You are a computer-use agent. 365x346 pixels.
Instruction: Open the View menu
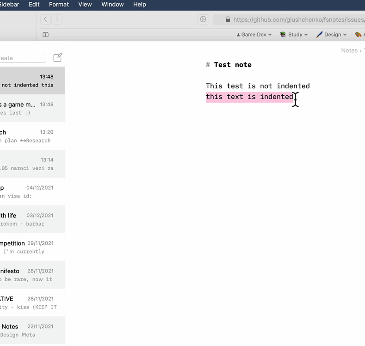click(x=85, y=5)
